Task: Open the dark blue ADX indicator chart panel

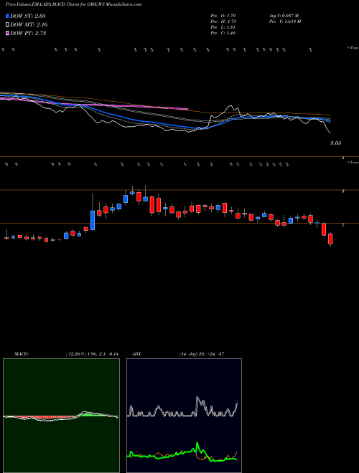Action: [184, 416]
